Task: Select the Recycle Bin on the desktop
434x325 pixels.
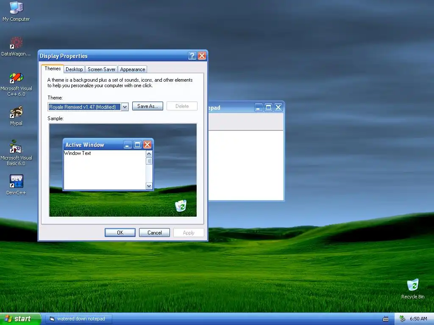Action: point(413,289)
